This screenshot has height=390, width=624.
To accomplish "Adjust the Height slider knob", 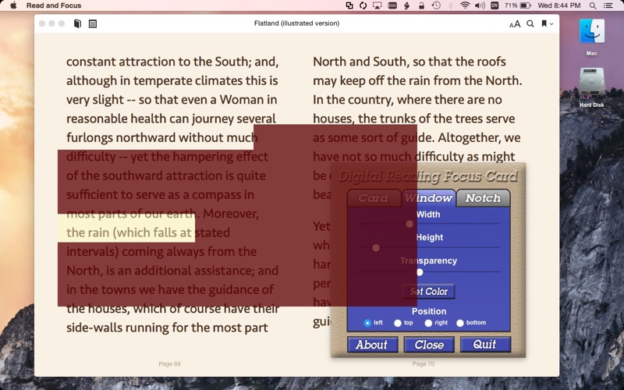I will click(x=376, y=248).
